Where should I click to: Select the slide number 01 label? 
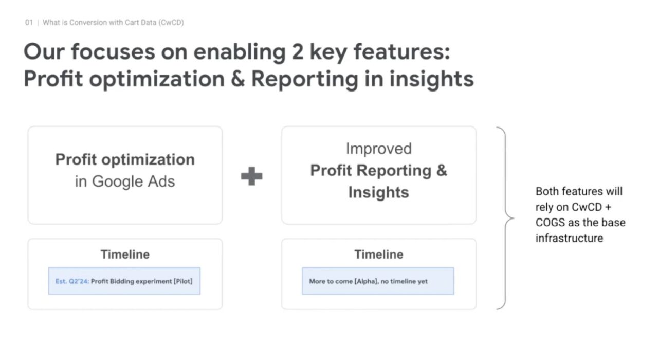29,23
